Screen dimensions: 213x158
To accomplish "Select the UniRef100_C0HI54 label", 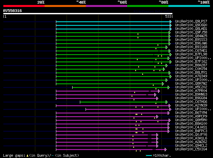I will (x=191, y=69).
